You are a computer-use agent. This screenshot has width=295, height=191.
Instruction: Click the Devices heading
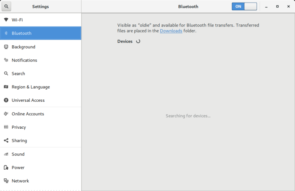(125, 41)
